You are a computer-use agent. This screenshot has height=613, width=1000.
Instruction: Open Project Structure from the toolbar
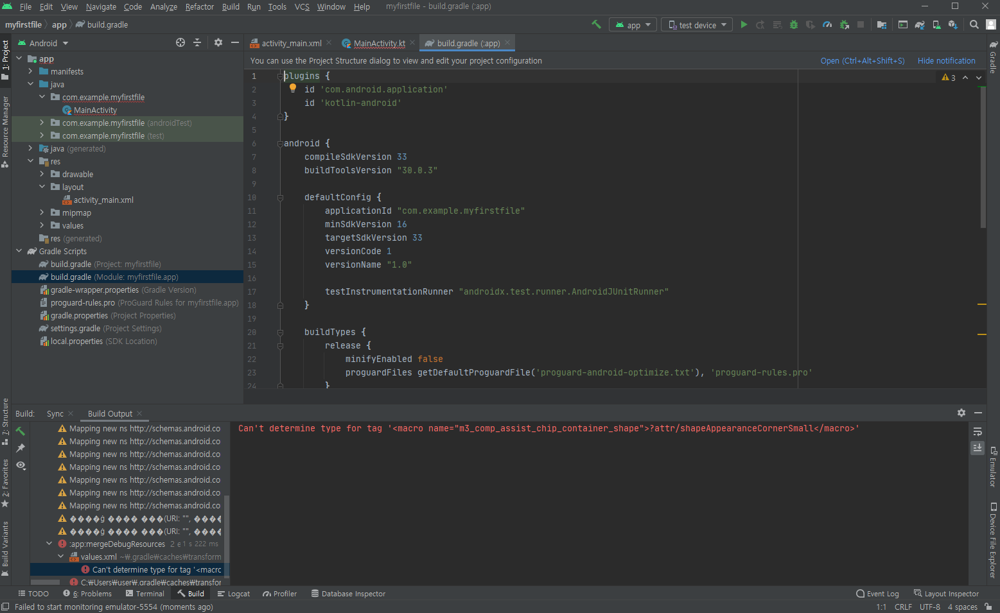point(881,24)
